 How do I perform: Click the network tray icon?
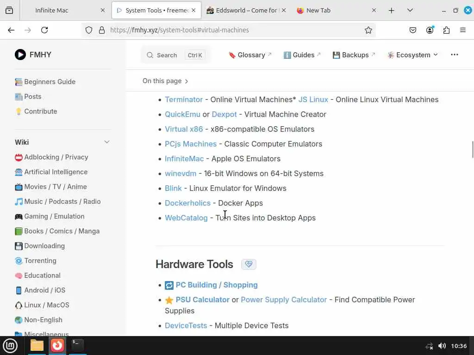pos(429,346)
